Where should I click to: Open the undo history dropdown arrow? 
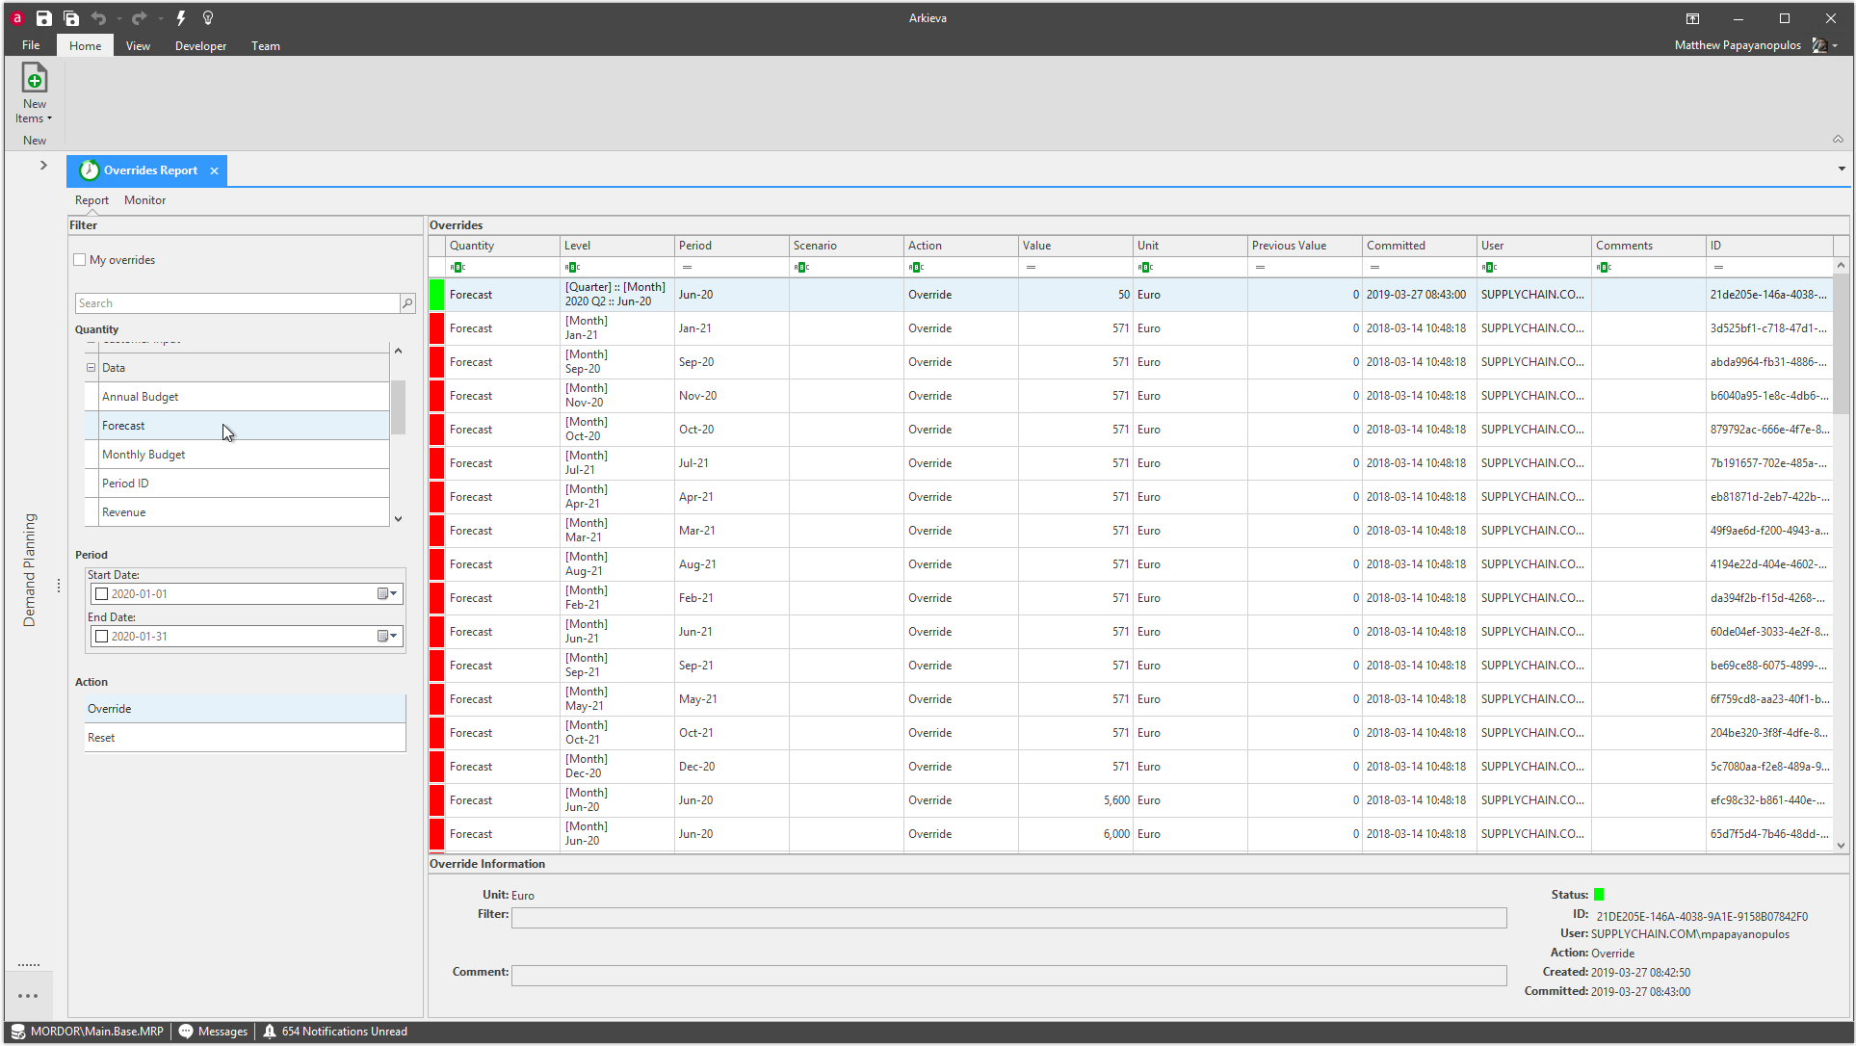coord(119,18)
